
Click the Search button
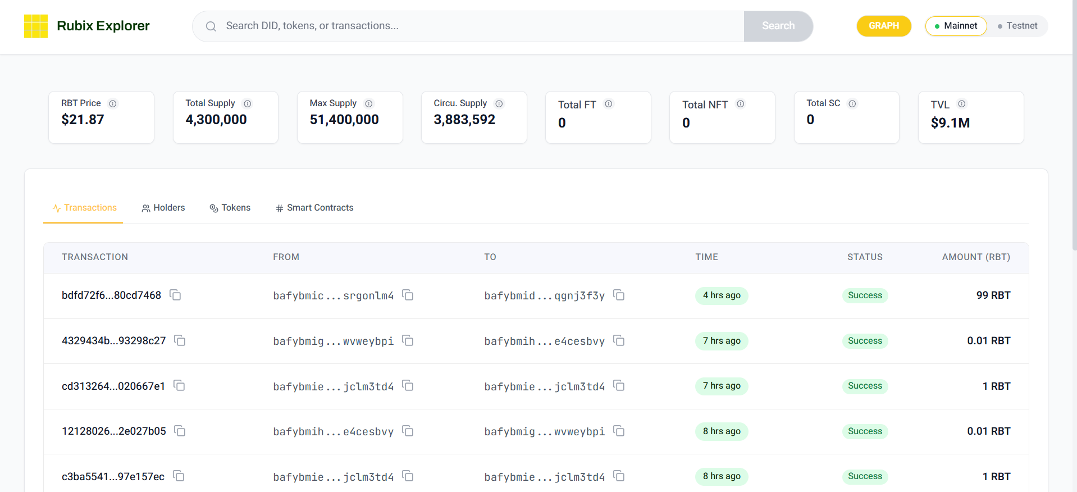[x=778, y=26]
